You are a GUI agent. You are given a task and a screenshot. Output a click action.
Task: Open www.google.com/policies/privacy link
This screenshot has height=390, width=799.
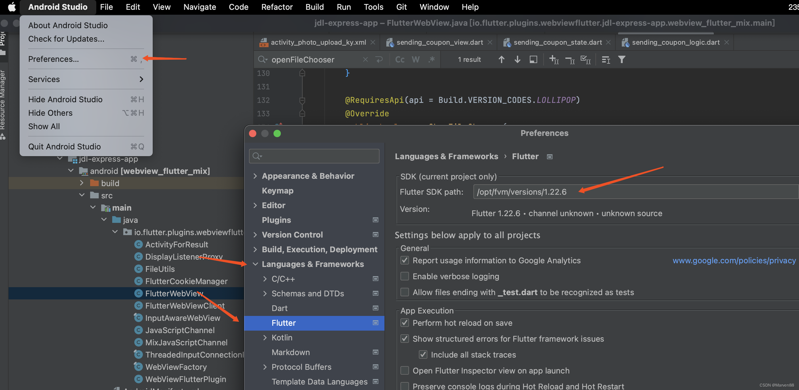point(734,261)
